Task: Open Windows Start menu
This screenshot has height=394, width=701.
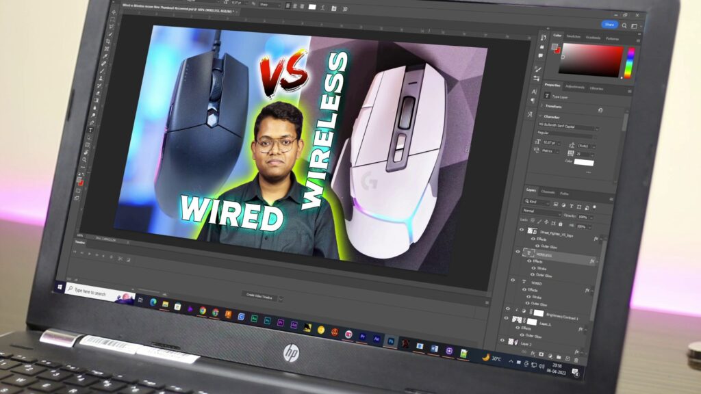Action: [60, 287]
